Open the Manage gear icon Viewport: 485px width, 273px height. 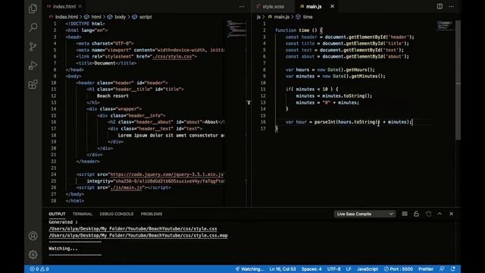33,255
